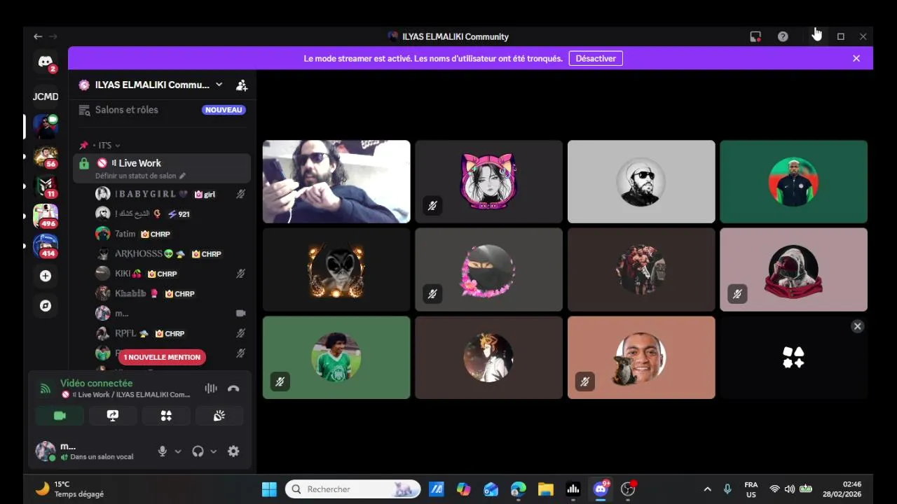Click edit pencil next to Définir un statut

pos(183,176)
